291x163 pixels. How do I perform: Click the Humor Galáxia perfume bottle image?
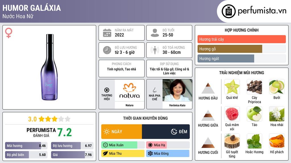[49, 67]
